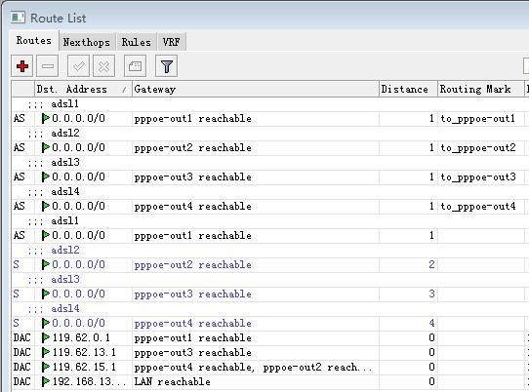This screenshot has width=529, height=392.
Task: Click the Route List window icon
Action: click(18, 18)
